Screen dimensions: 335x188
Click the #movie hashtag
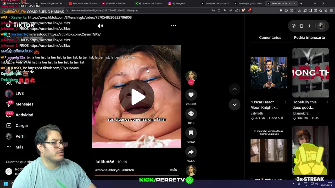(x=101, y=170)
